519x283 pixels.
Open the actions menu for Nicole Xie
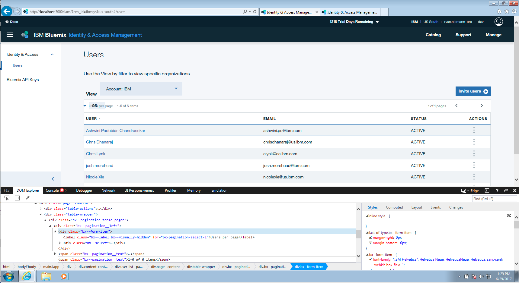474,177
